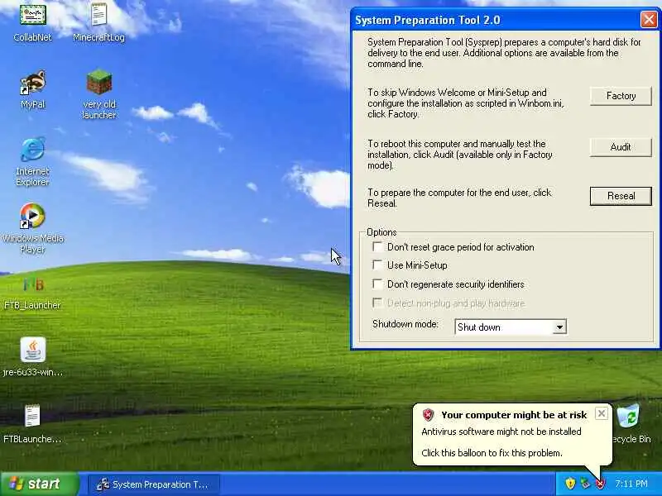662x496 pixels.
Task: Close the System Preparation Tool window
Action: click(x=649, y=20)
